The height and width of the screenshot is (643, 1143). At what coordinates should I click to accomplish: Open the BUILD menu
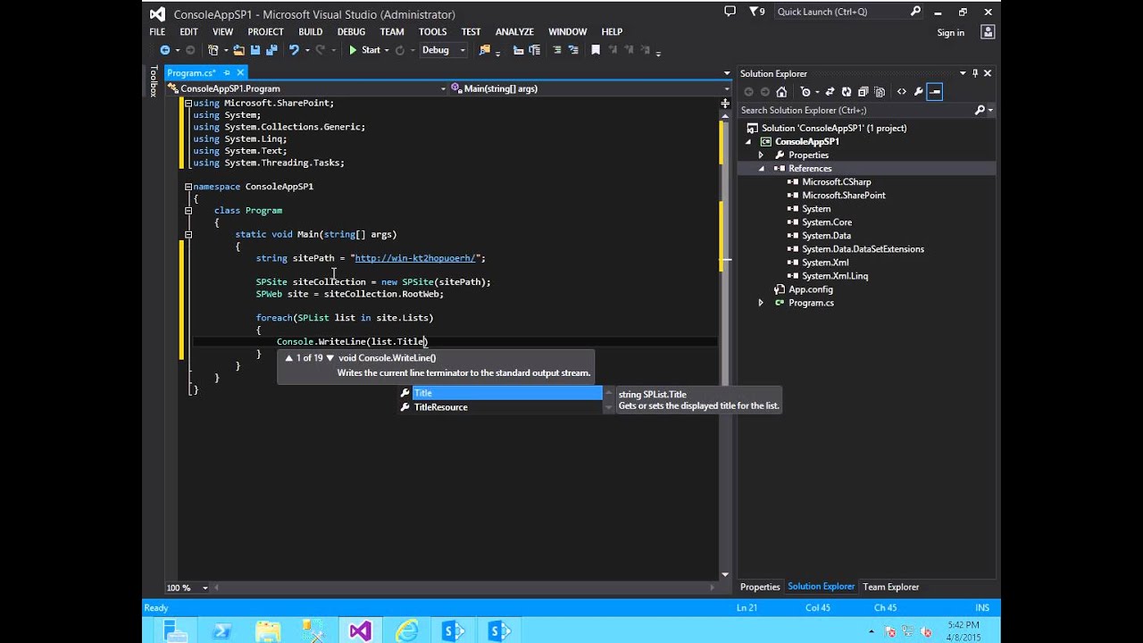point(310,32)
